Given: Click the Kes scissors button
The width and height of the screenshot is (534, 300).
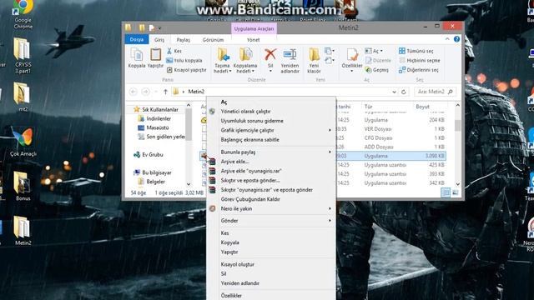Looking at the screenshot, I should tap(174, 51).
